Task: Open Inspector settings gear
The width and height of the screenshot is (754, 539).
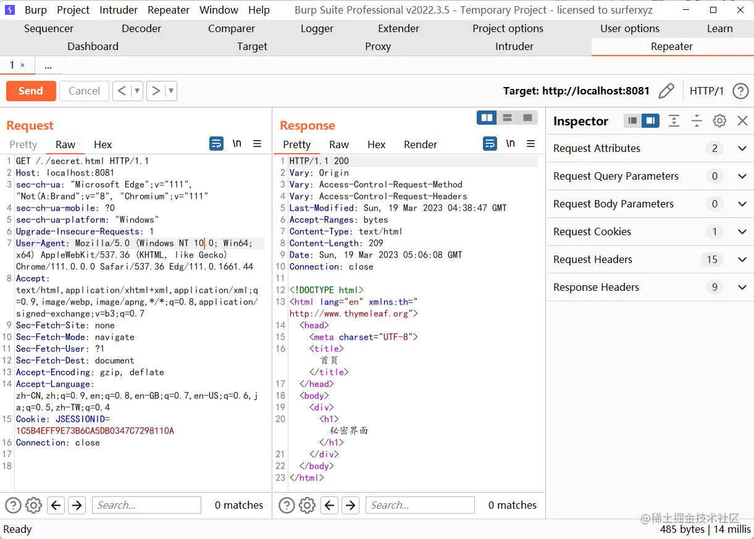Action: click(x=719, y=121)
